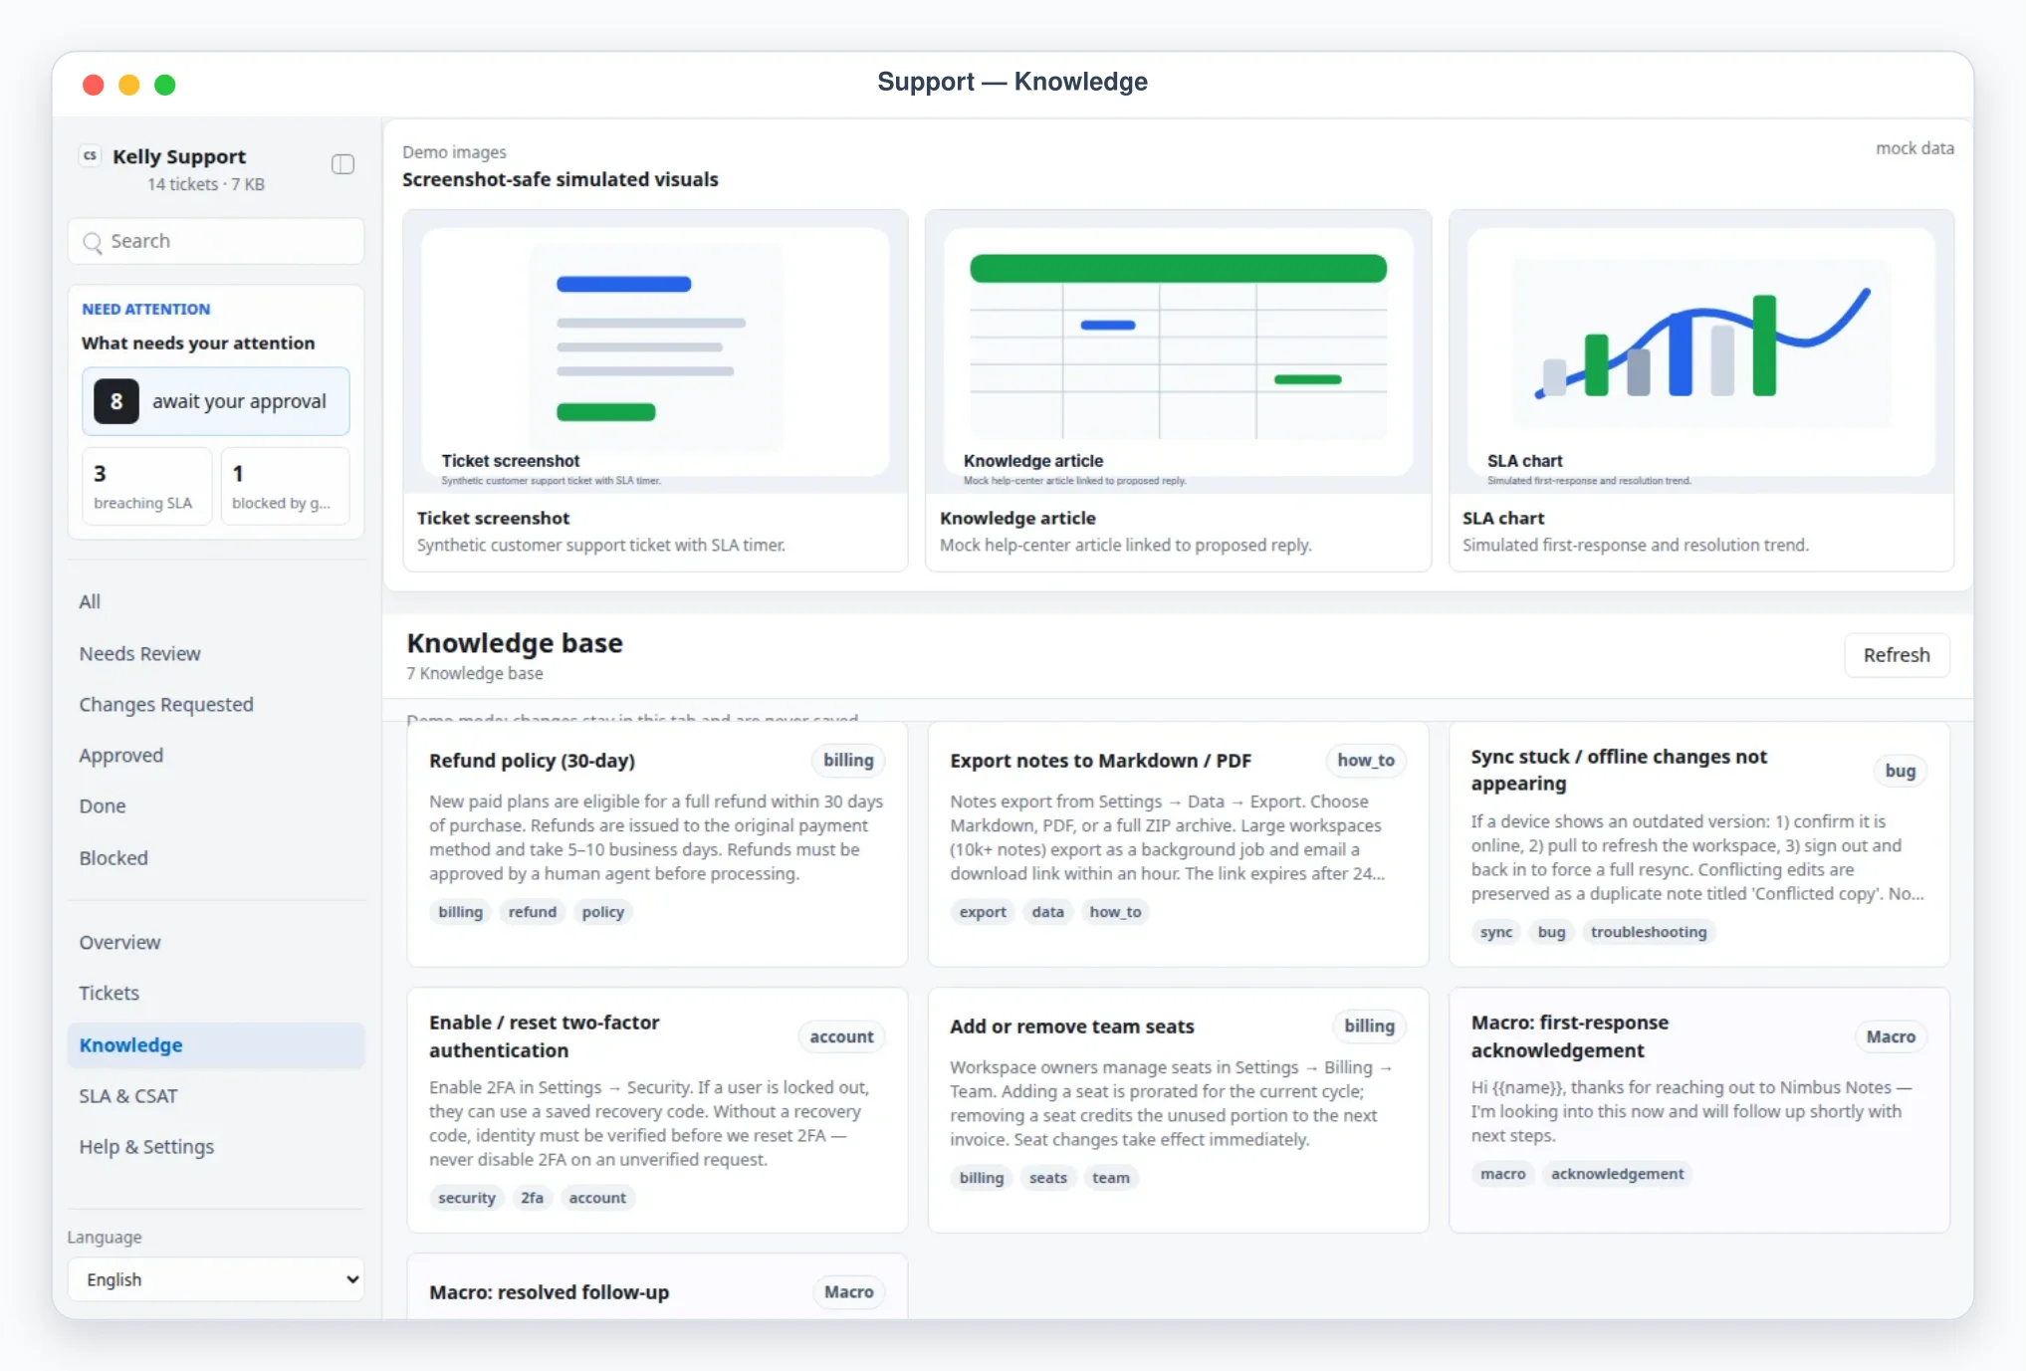Click the bug badge on Sync stuck card
Image resolution: width=2026 pixels, height=1371 pixels.
[x=1900, y=771]
